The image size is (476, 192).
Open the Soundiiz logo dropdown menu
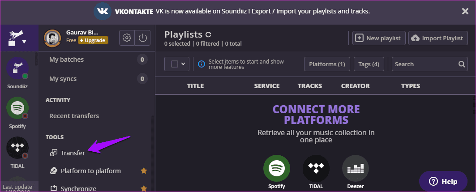coord(17,38)
